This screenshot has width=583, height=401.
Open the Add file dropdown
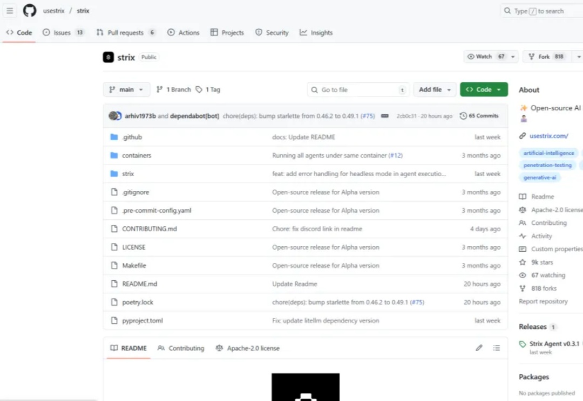coord(435,89)
